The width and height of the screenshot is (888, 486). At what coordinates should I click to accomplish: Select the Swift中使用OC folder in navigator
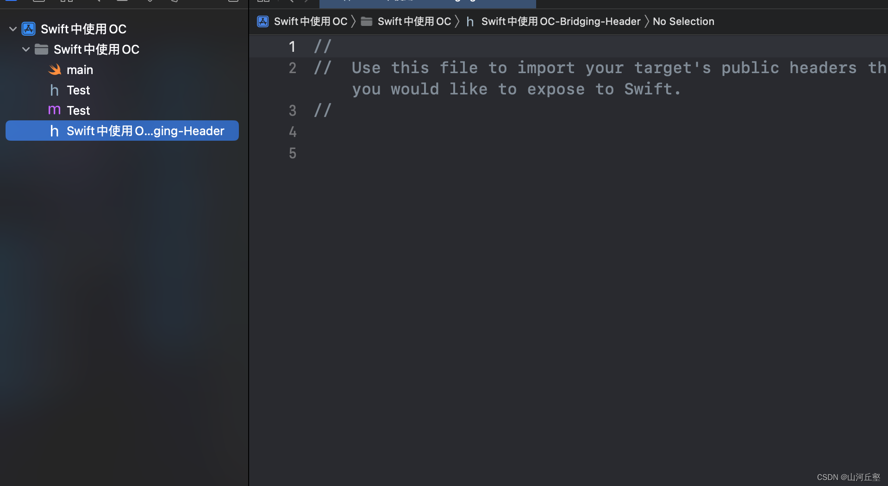click(x=96, y=50)
